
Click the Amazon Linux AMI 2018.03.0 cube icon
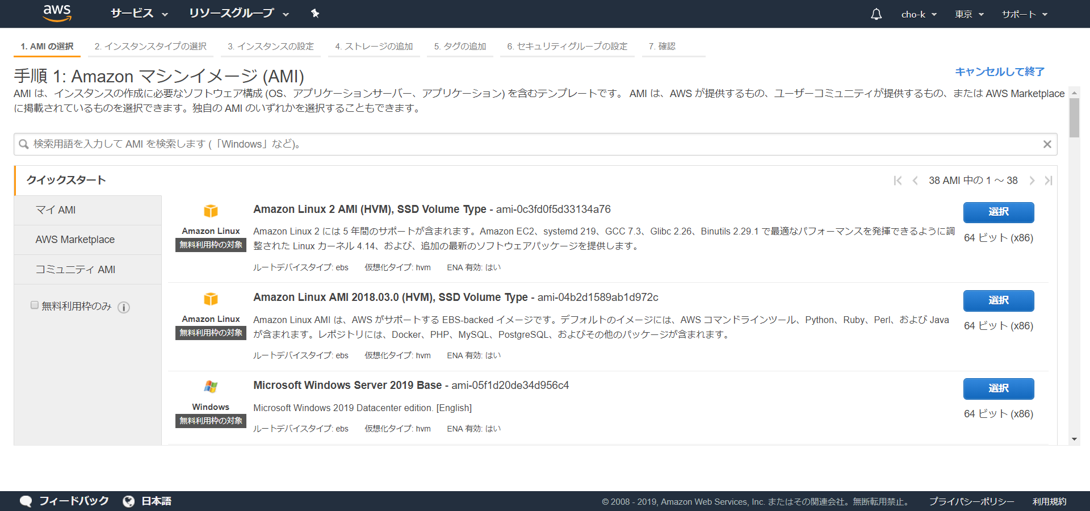(x=211, y=299)
